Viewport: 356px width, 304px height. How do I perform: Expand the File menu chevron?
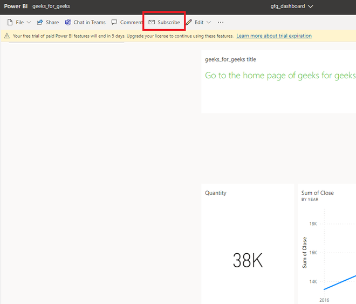tap(29, 22)
